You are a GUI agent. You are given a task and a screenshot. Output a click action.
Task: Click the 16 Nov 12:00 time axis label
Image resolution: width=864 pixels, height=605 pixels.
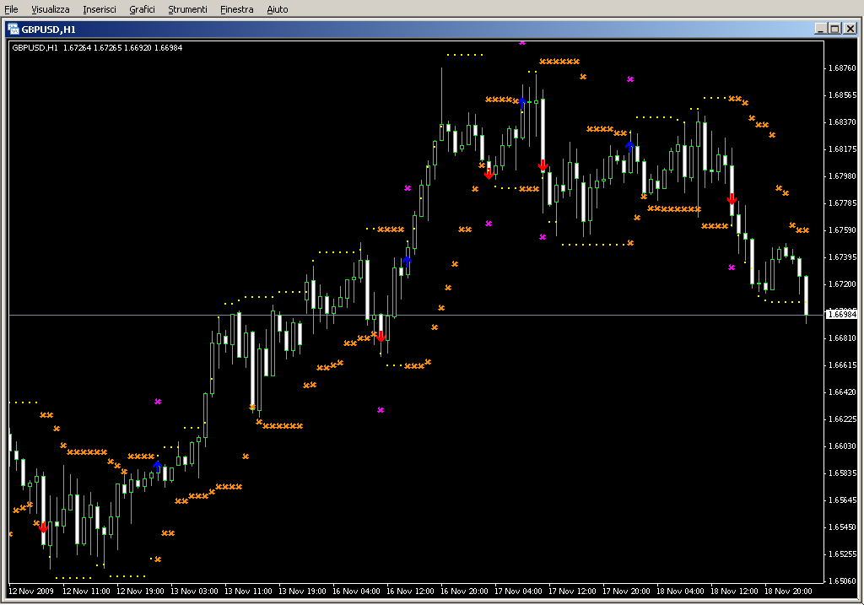(x=410, y=591)
